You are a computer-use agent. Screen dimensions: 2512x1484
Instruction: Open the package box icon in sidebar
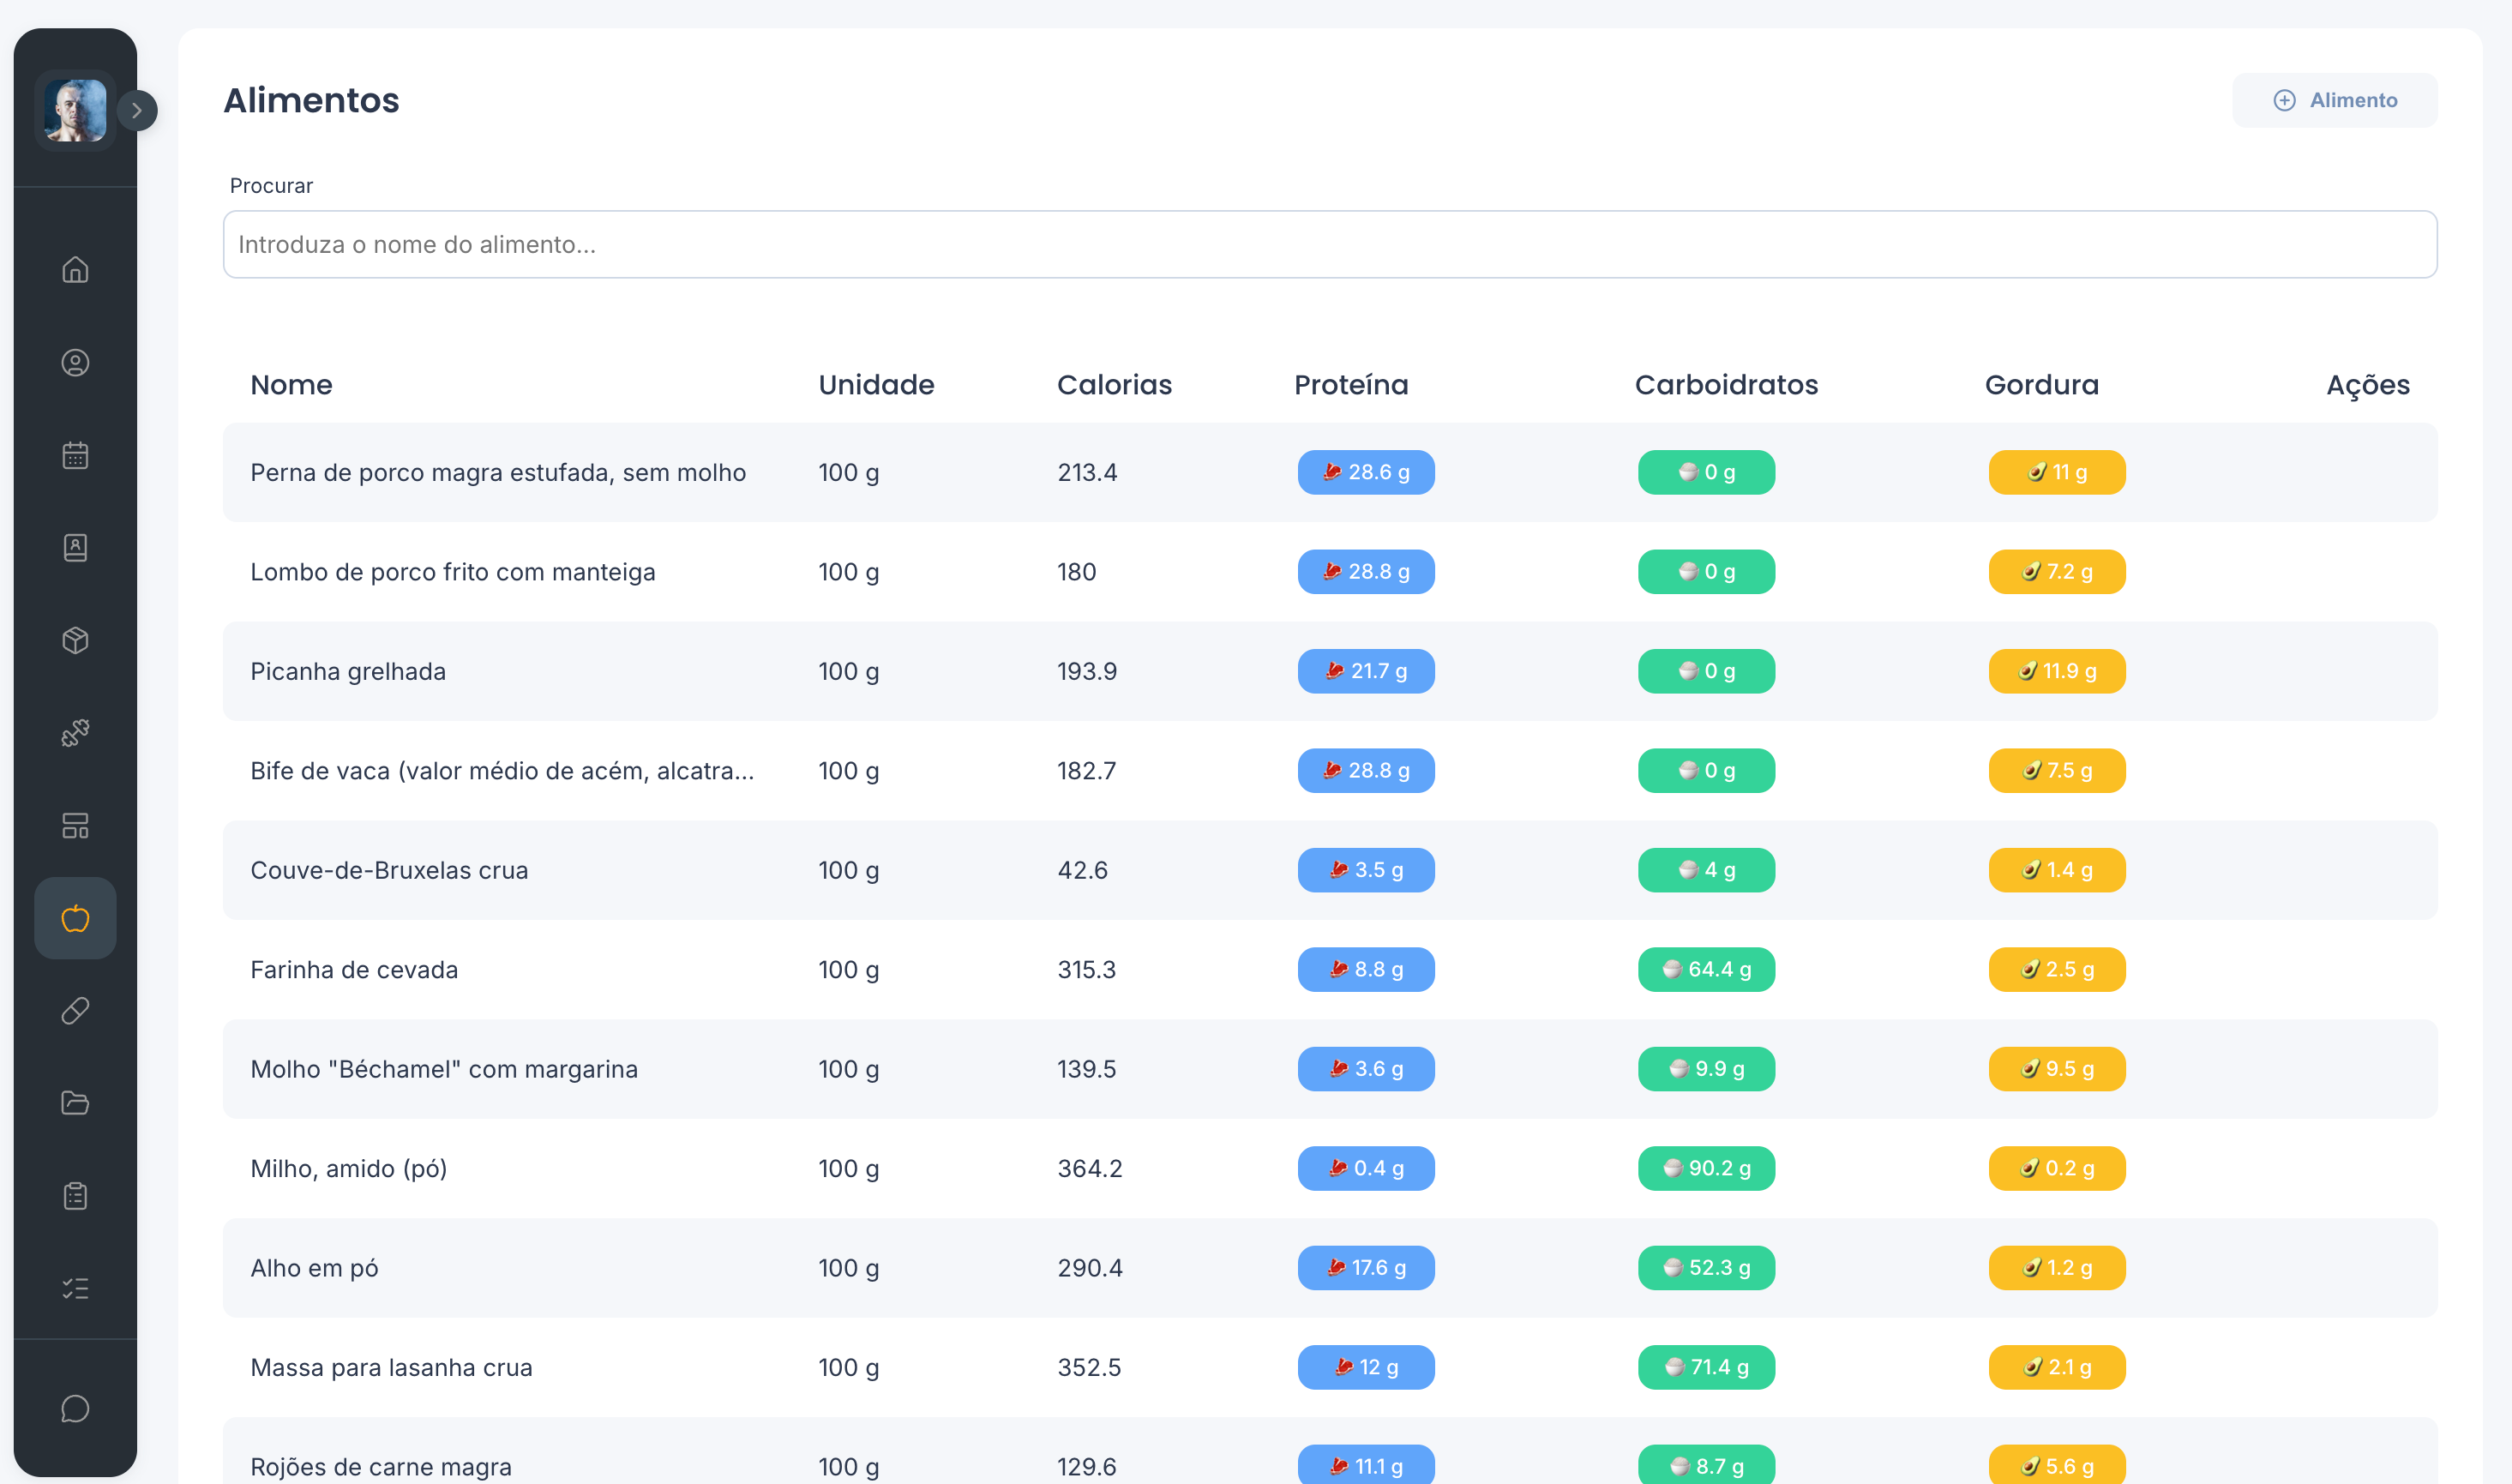tap(75, 640)
